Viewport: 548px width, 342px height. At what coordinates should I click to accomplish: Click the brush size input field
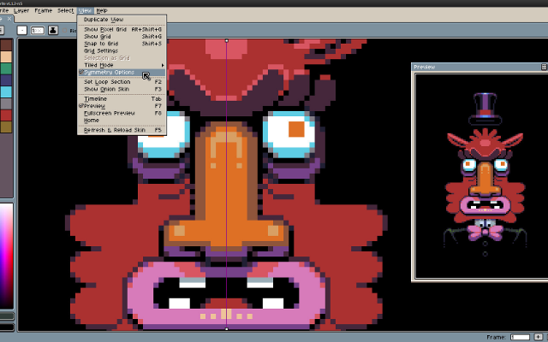coord(38,31)
